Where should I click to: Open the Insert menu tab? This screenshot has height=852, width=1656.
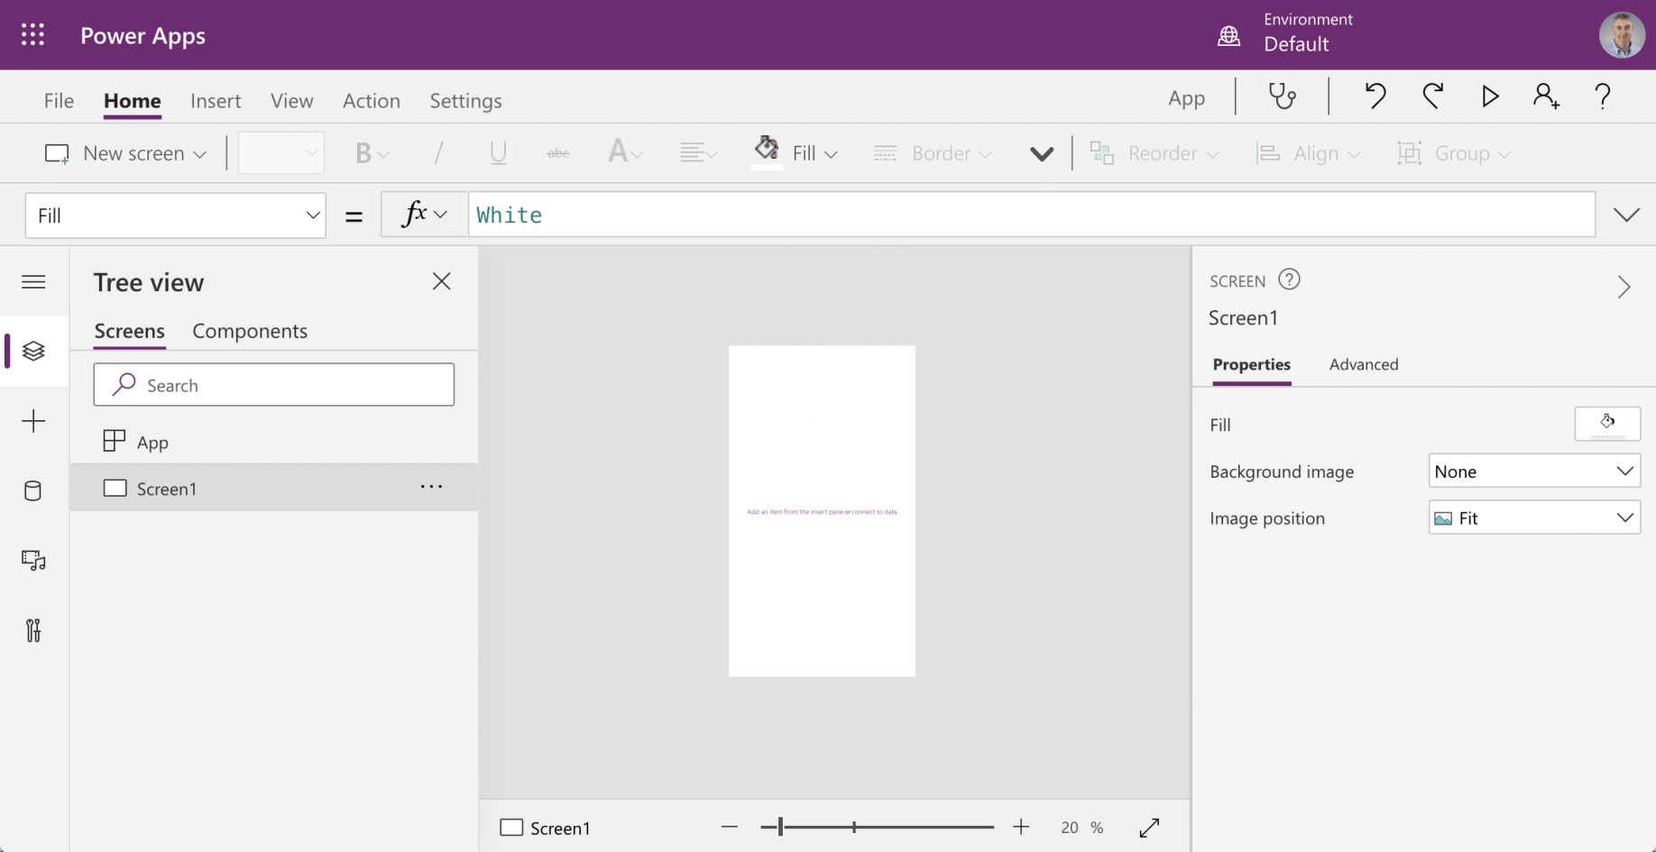click(216, 101)
